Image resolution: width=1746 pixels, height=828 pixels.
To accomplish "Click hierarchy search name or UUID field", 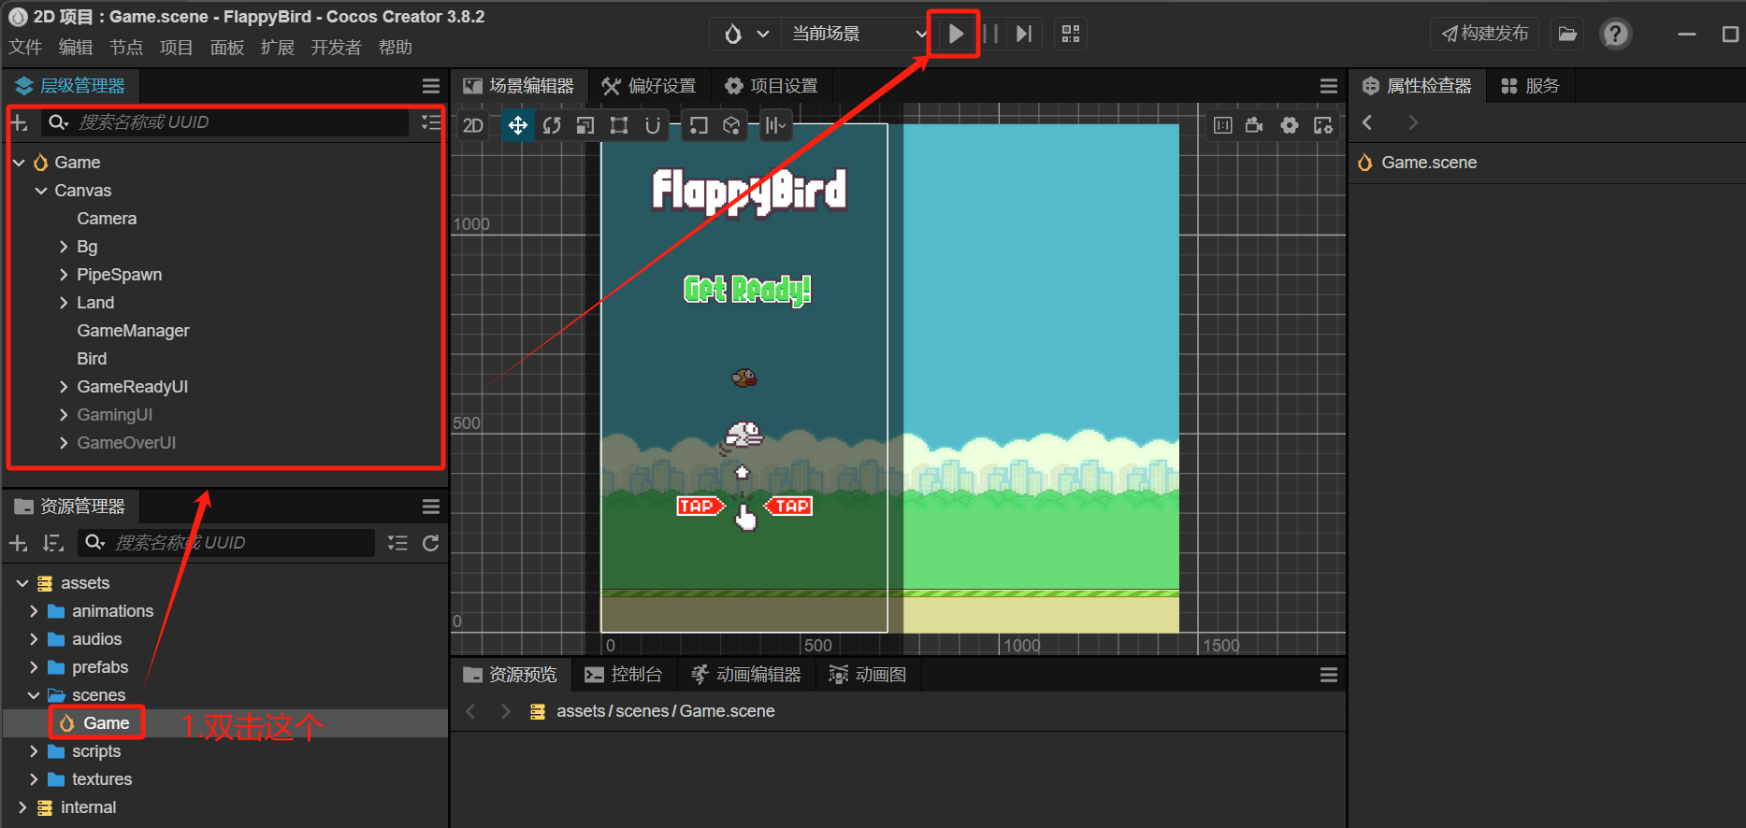I will click(224, 122).
